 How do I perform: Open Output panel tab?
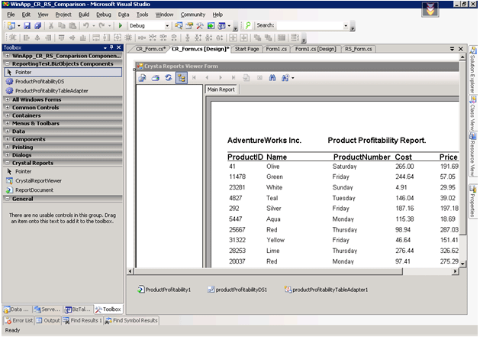coord(48,321)
